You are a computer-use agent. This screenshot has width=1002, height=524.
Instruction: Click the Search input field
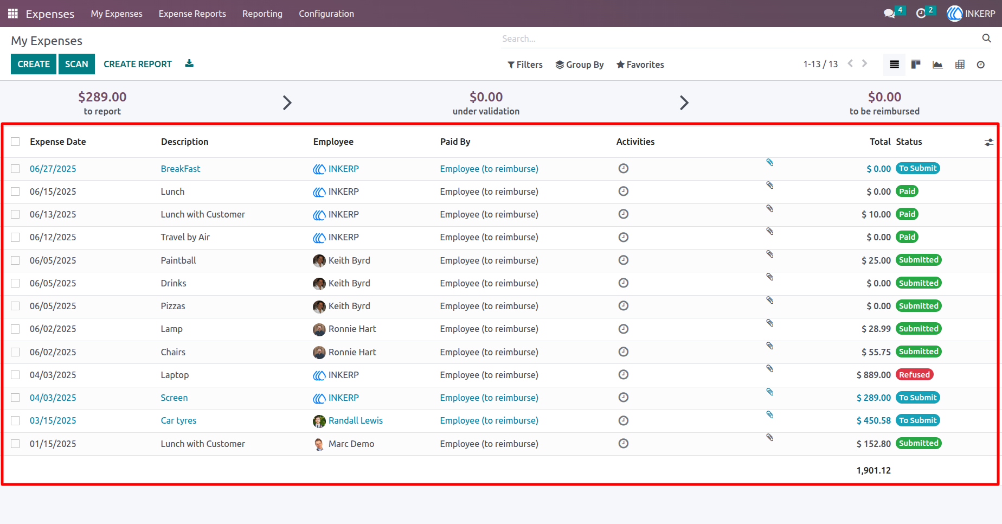(740, 39)
